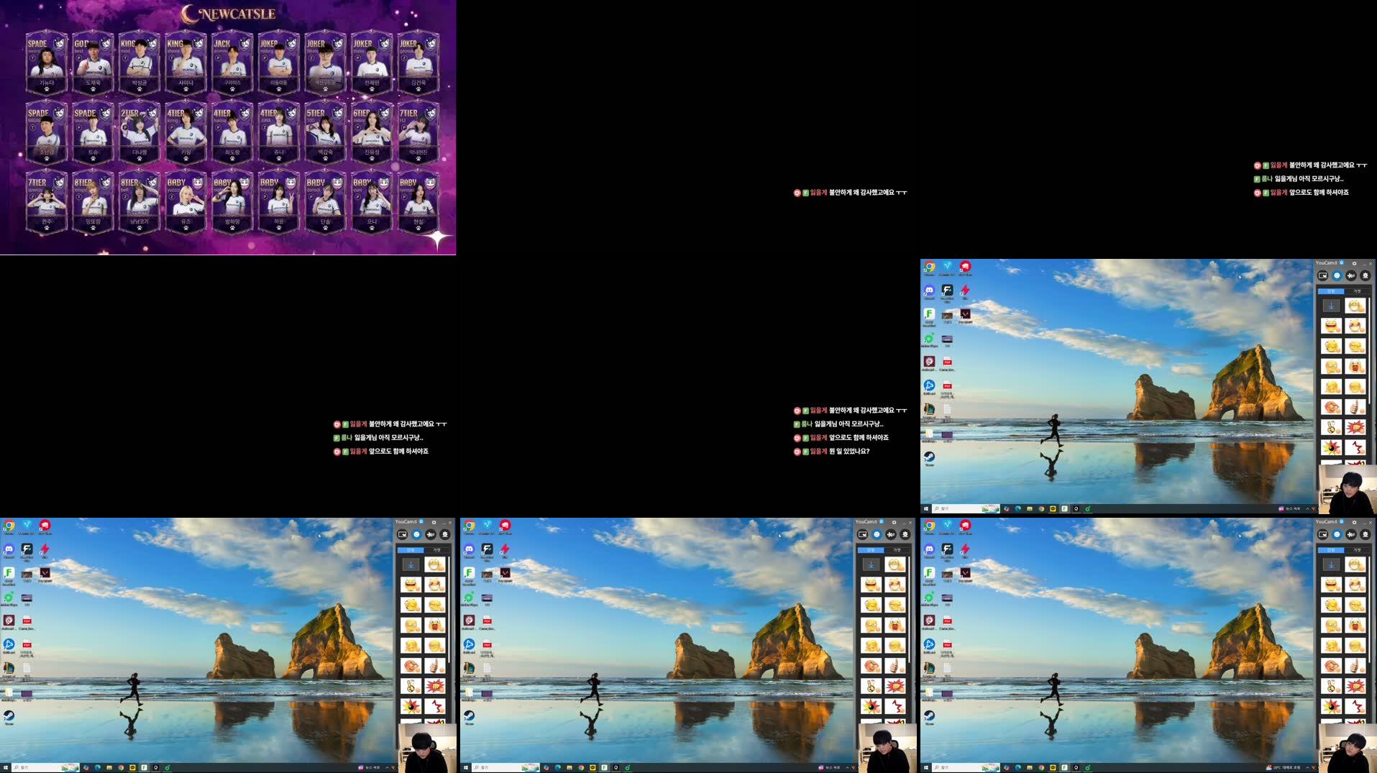Click chat message '뭔 일 있었나요?'
Viewport: 1377px width, 773px height.
click(x=849, y=452)
